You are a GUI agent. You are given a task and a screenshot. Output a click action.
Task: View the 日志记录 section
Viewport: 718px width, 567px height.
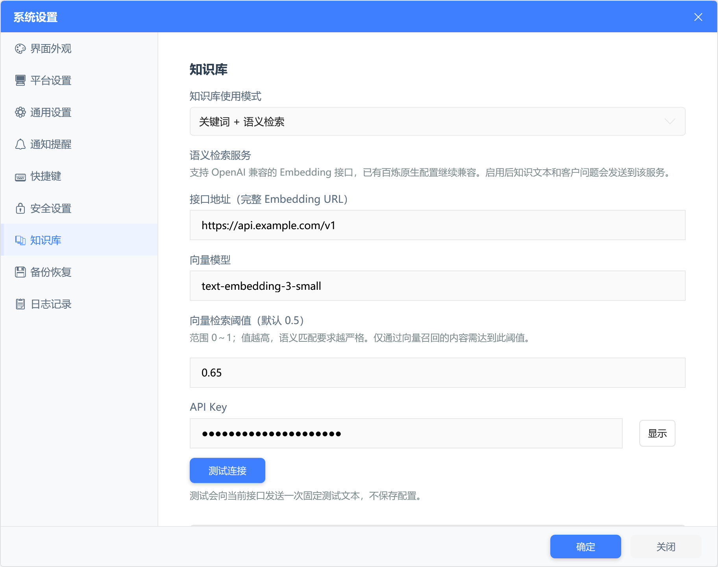click(79, 304)
